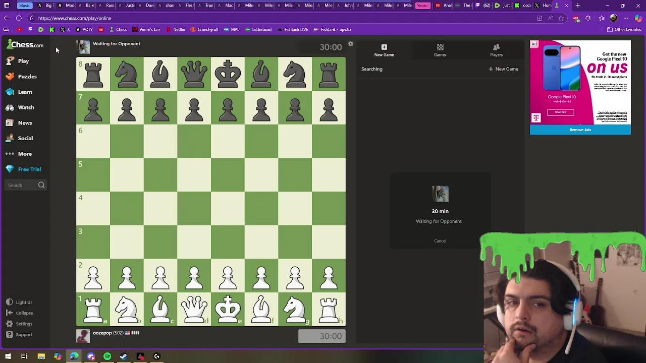Open Spotify from the taskbar

tap(107, 356)
